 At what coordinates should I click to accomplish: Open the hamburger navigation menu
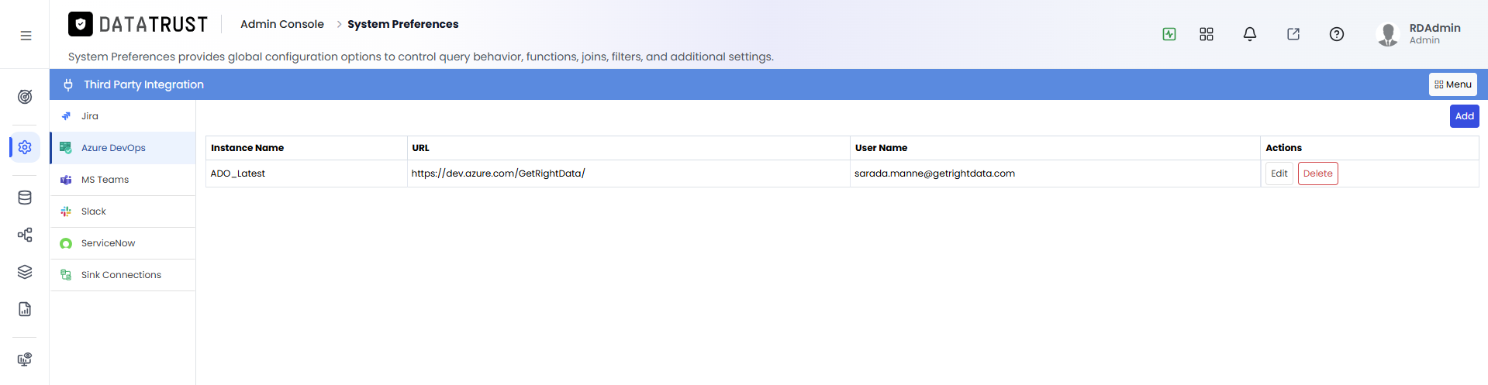[26, 36]
